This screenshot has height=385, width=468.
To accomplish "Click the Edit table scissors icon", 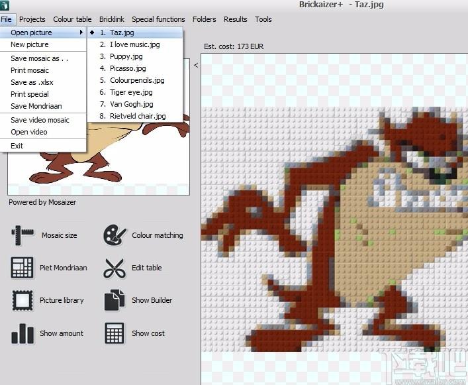I will (115, 268).
